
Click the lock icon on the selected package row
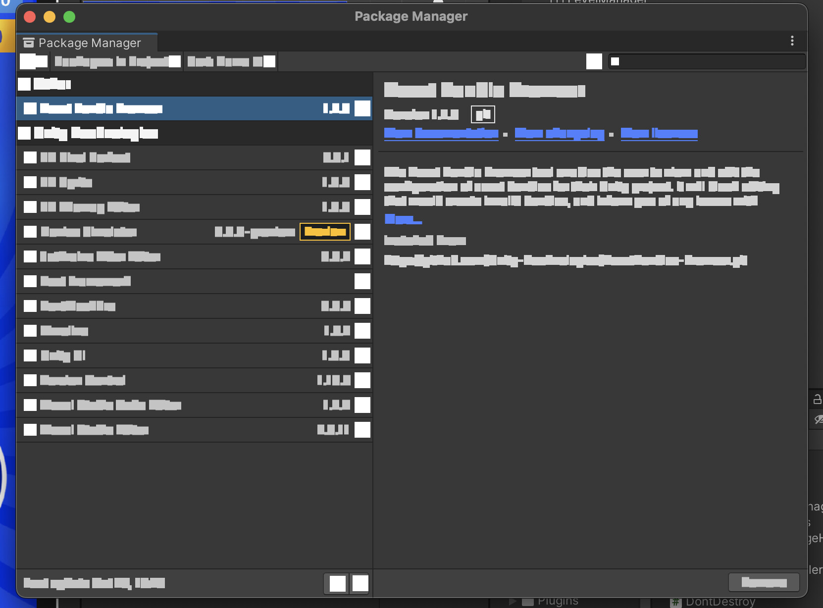pyautogui.click(x=362, y=108)
